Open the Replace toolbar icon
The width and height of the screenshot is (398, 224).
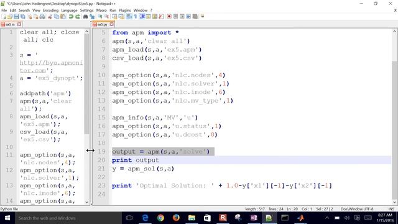point(92,17)
